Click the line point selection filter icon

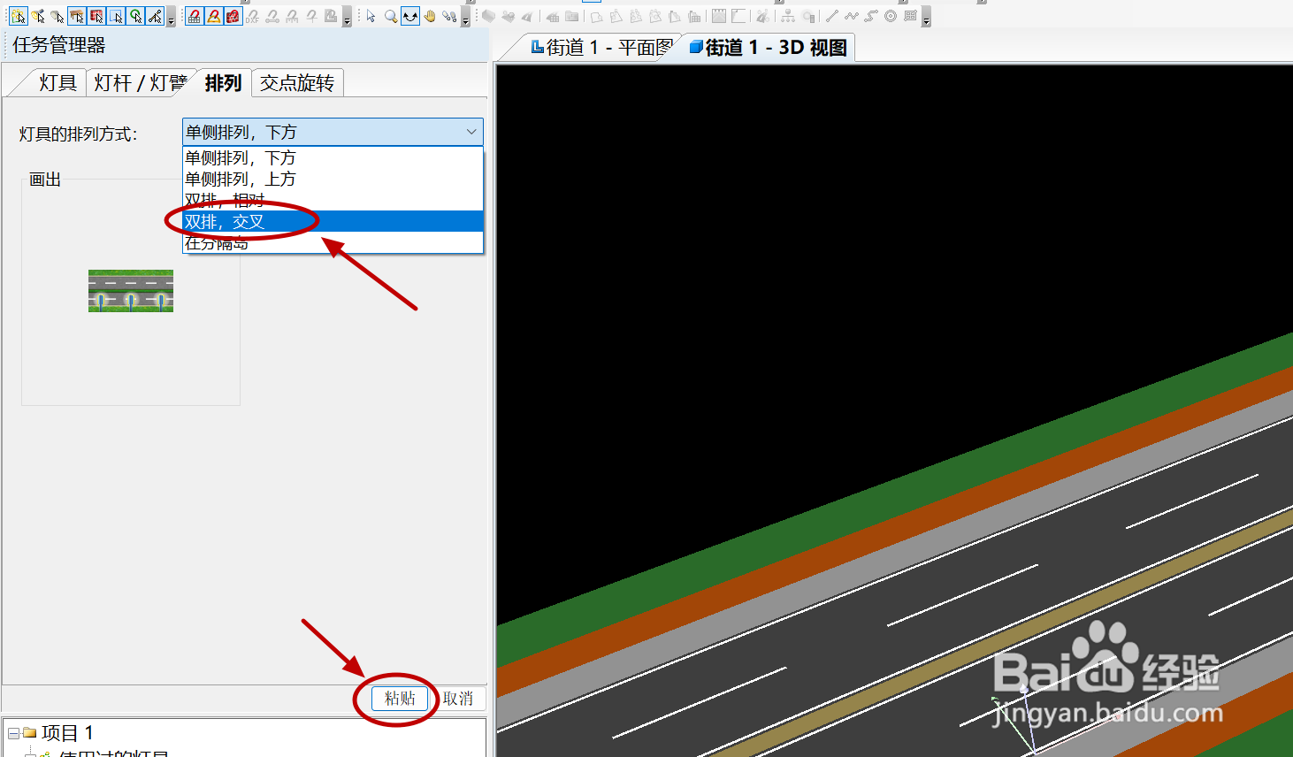(155, 16)
